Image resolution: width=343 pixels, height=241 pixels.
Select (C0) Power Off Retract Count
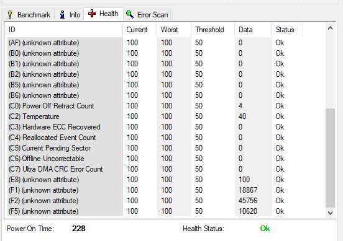(155, 106)
